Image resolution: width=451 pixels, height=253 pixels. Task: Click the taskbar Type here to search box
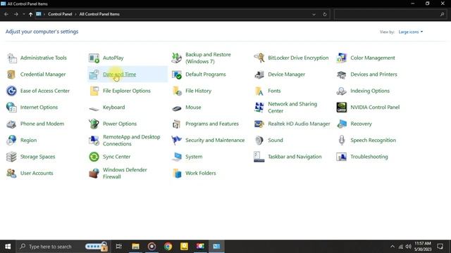pyautogui.click(x=63, y=247)
